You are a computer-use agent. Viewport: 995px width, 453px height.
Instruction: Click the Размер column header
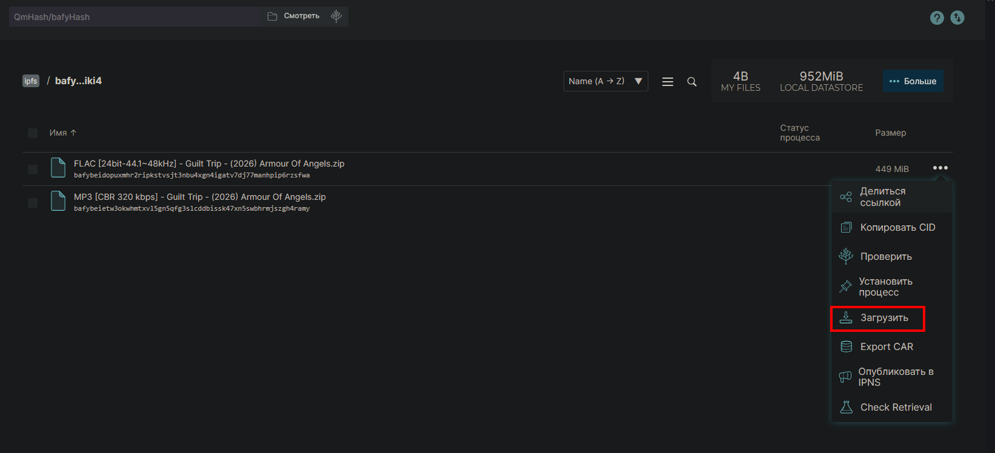(x=891, y=133)
